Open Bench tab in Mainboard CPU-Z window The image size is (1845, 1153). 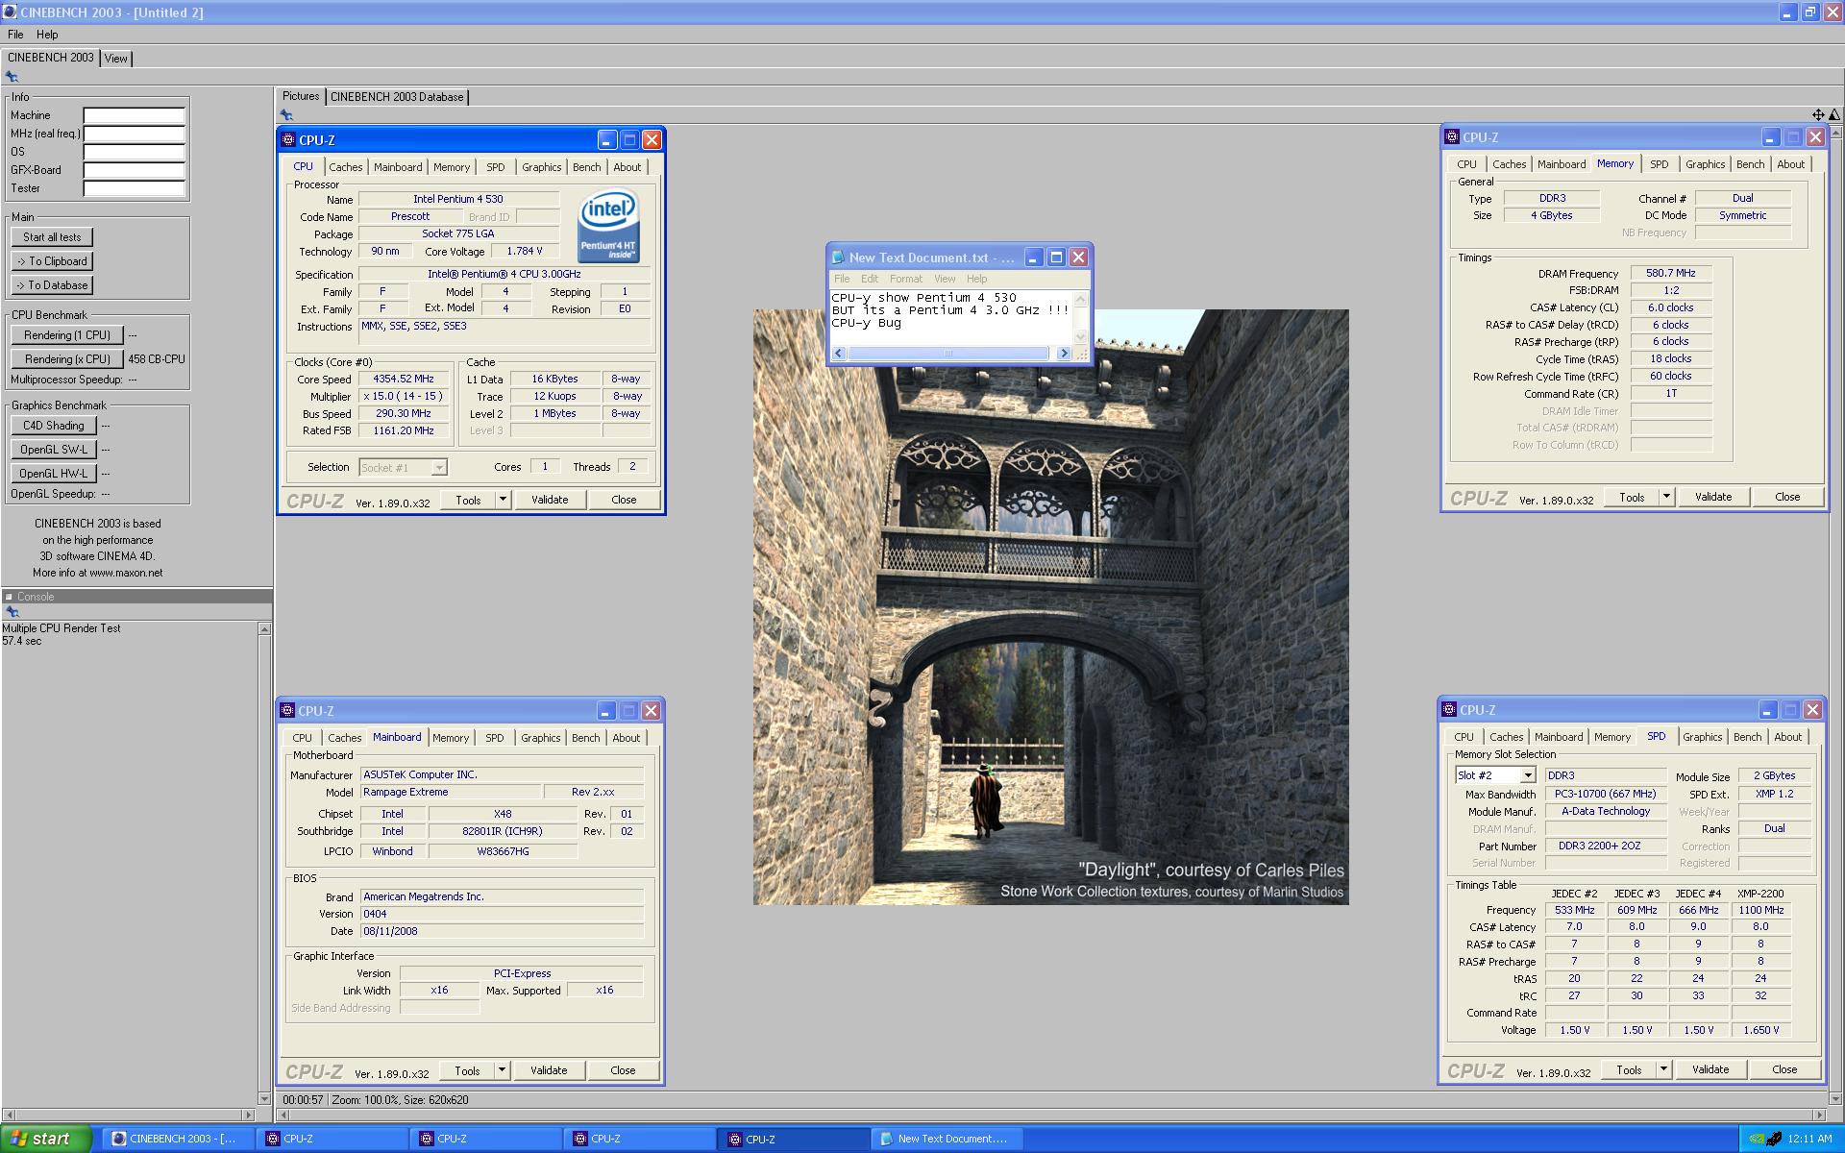click(x=586, y=738)
